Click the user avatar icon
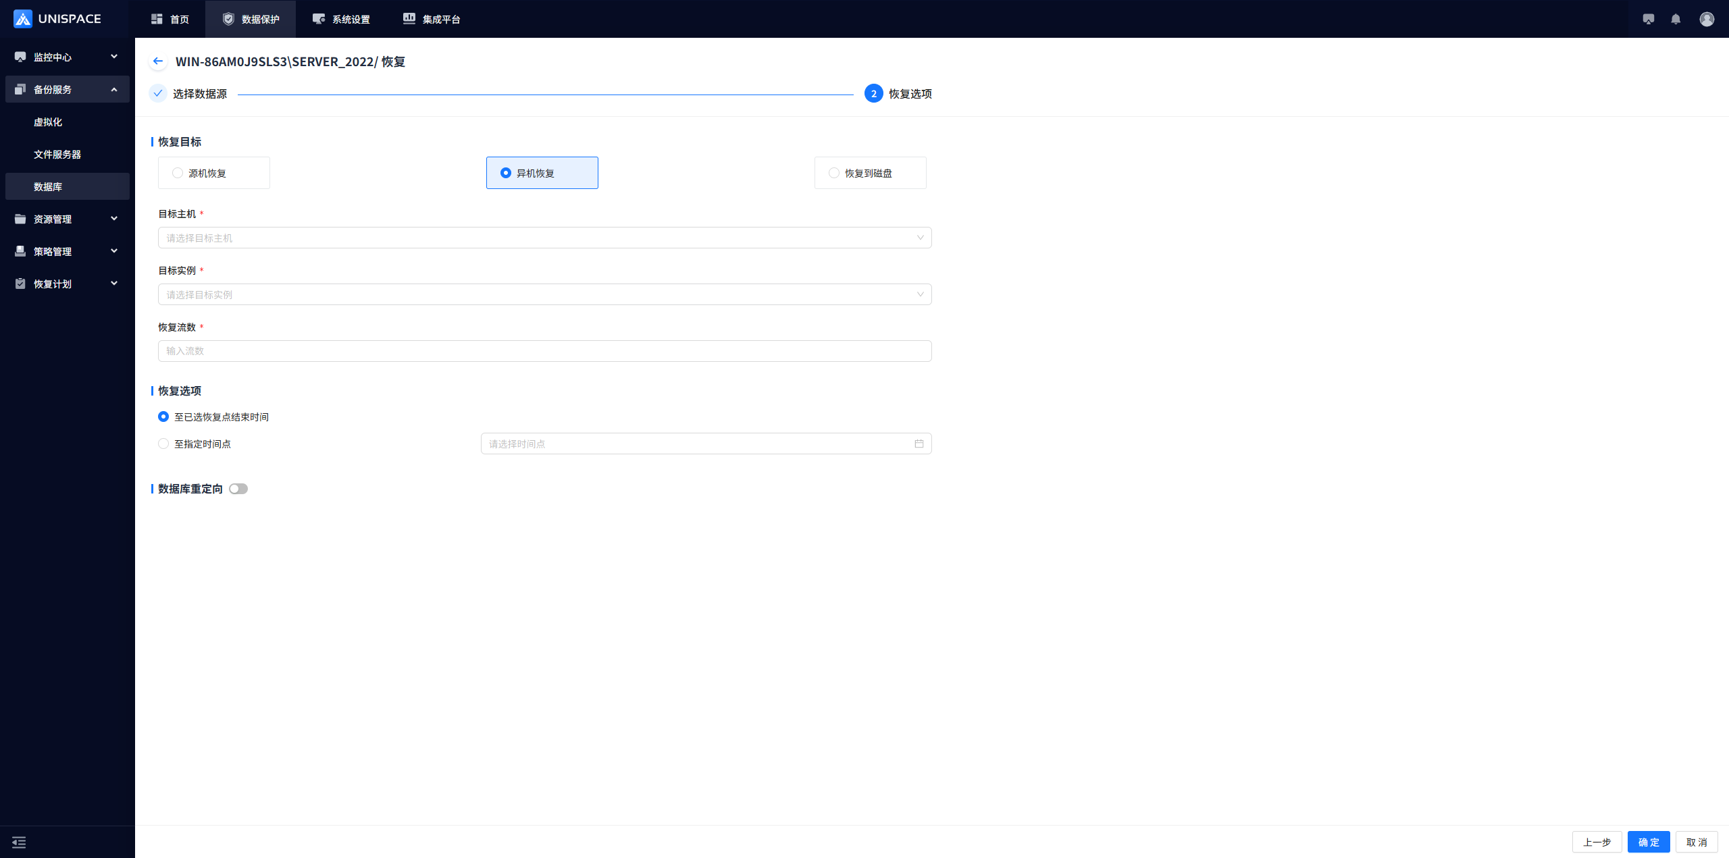Screen dimensions: 1729x858 (x=1707, y=19)
